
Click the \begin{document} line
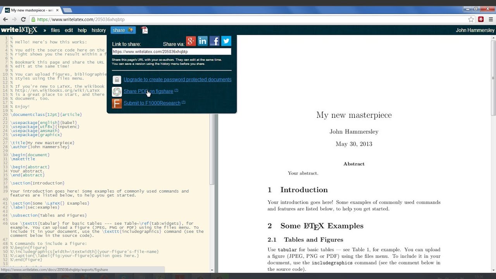coord(30,155)
